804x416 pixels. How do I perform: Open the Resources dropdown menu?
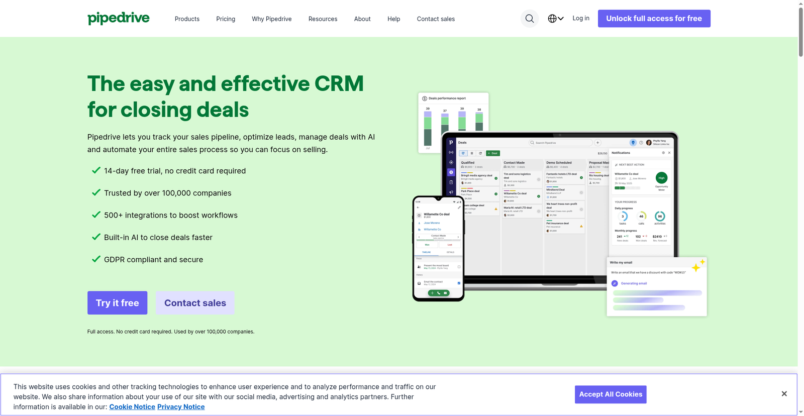pyautogui.click(x=323, y=19)
